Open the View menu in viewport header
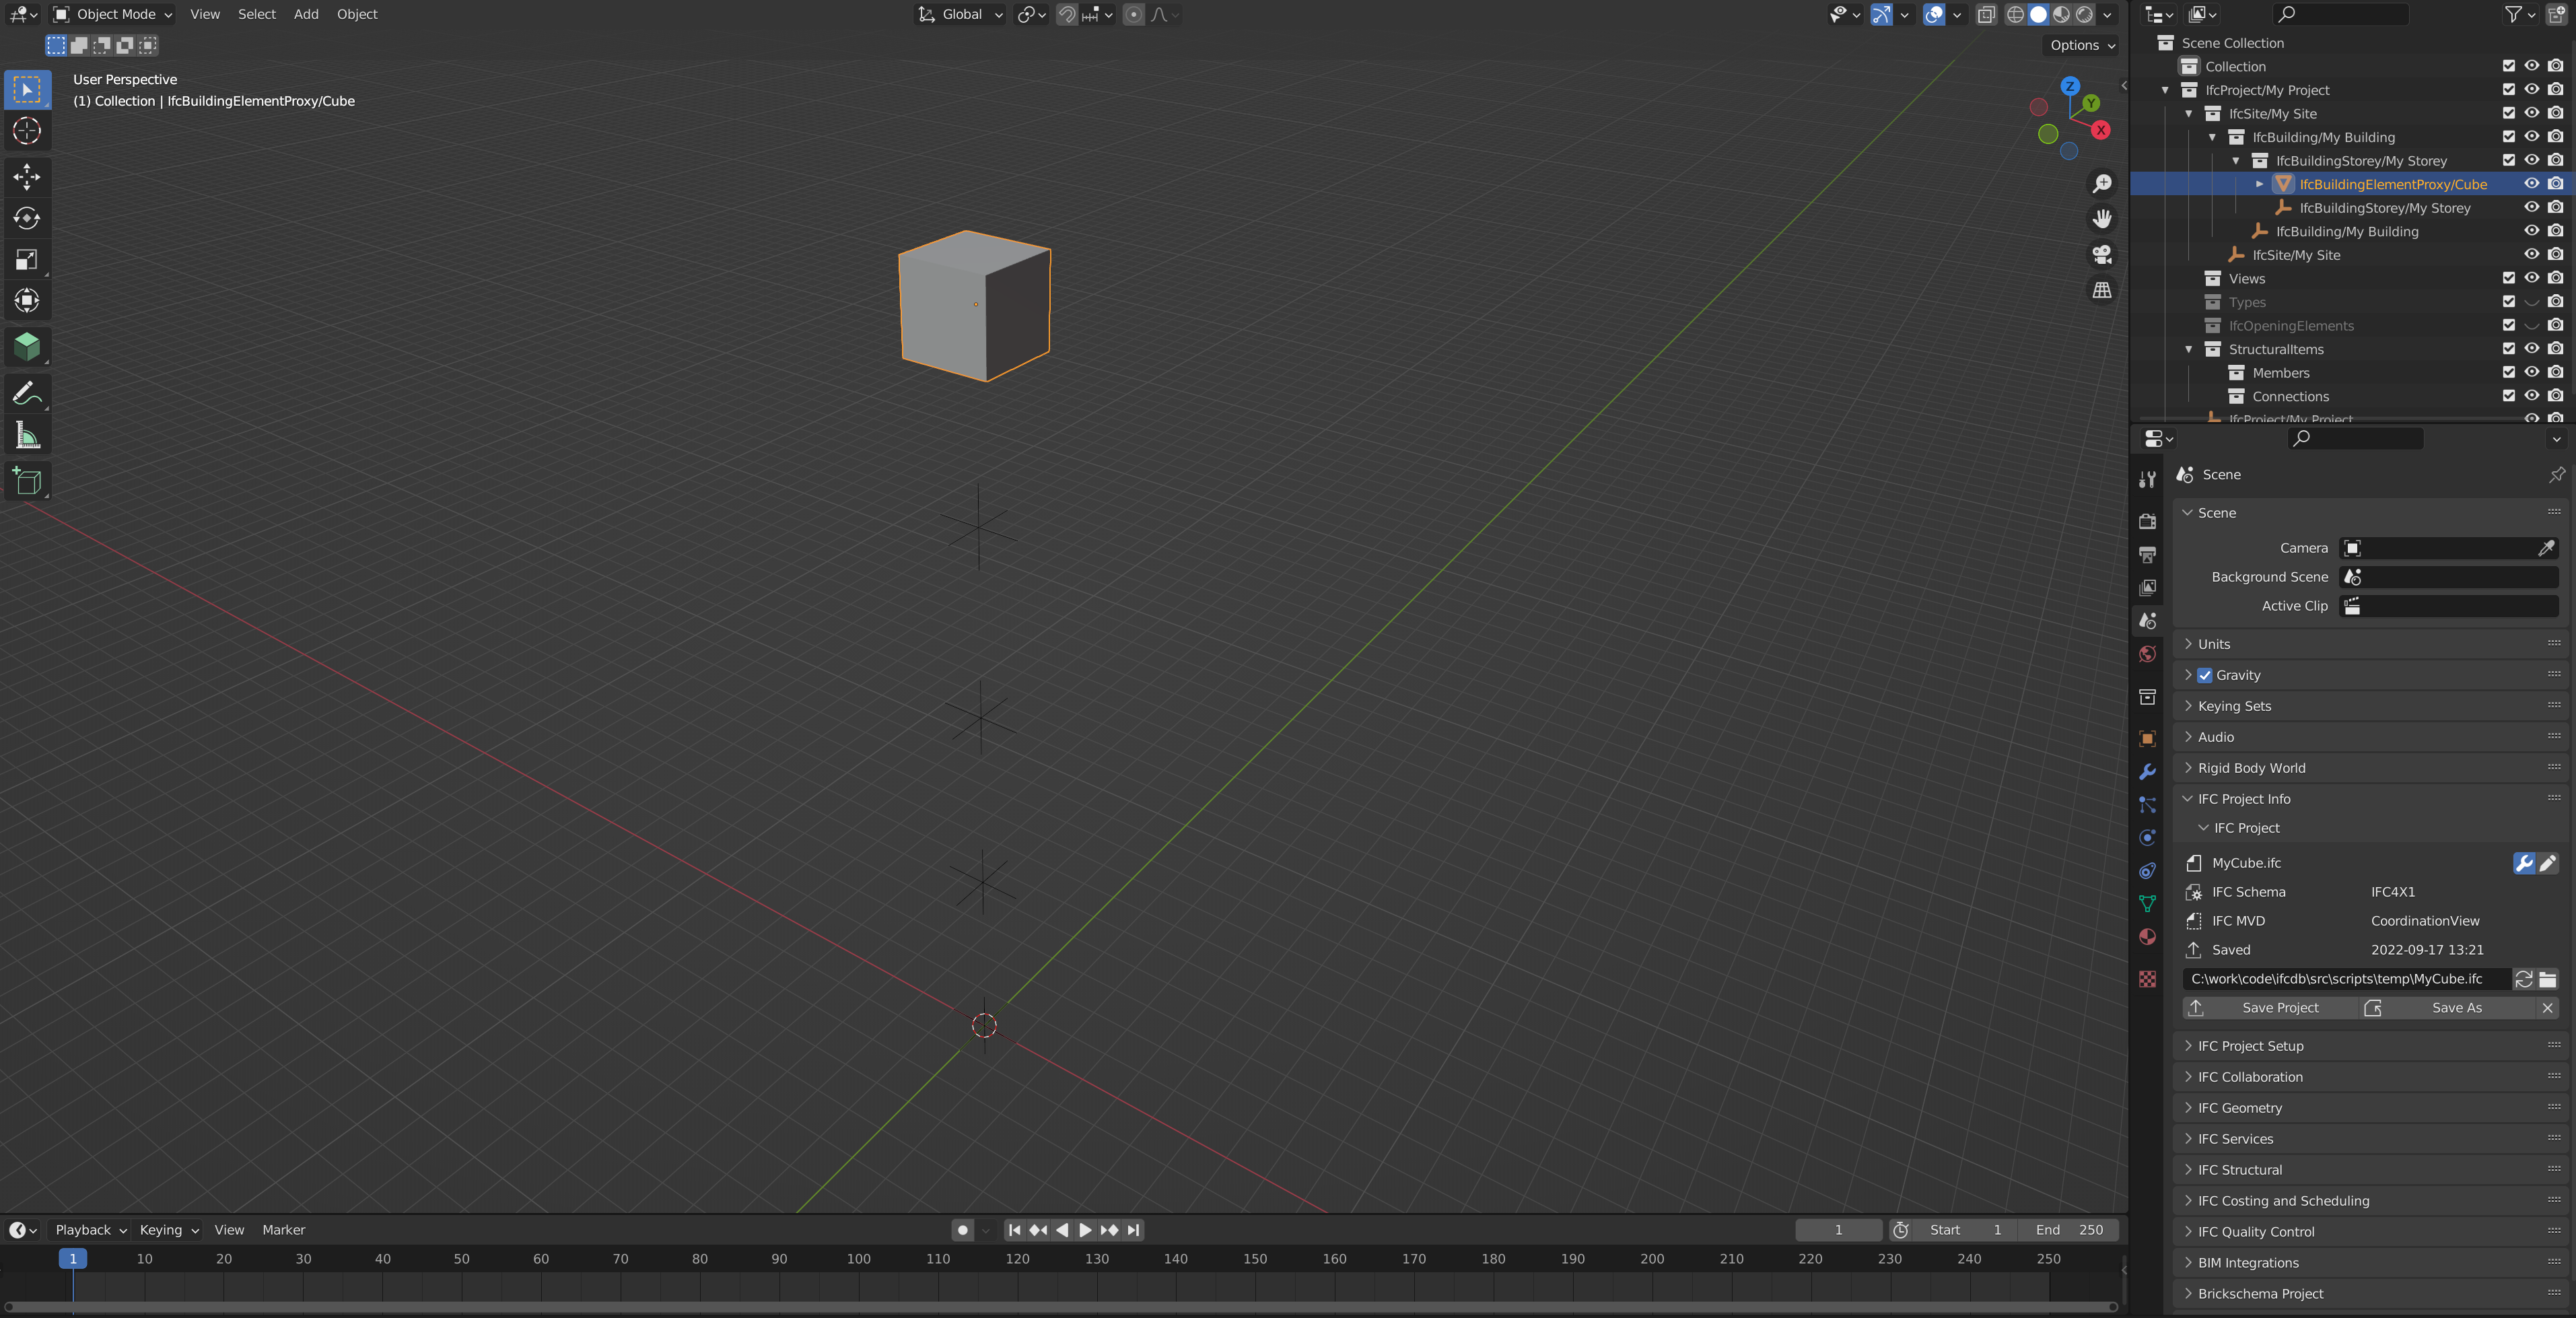2576x1318 pixels. pos(205,14)
